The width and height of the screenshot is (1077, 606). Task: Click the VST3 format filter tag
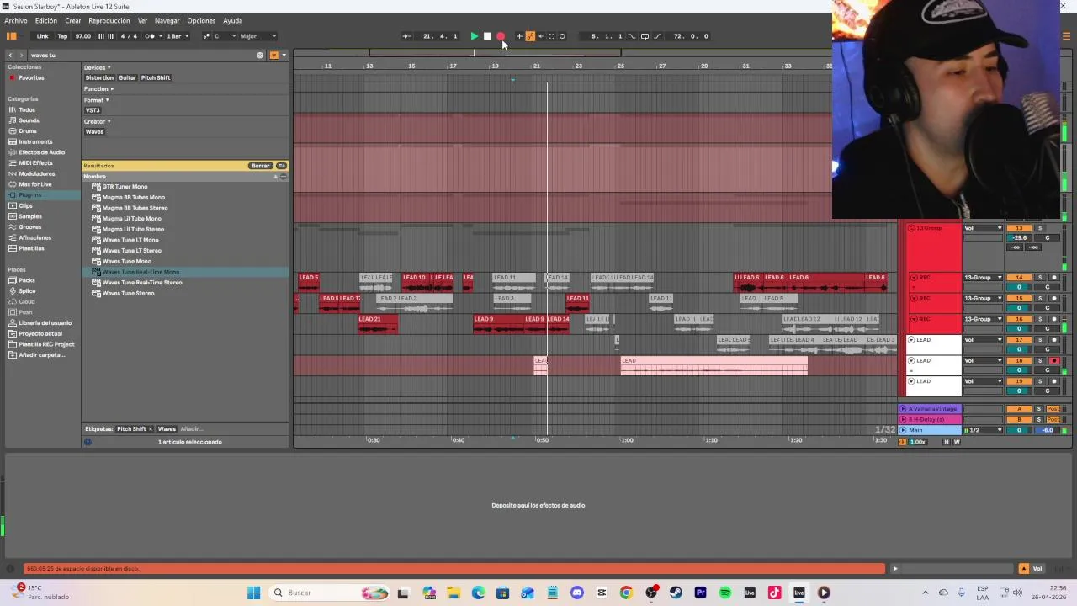click(93, 110)
